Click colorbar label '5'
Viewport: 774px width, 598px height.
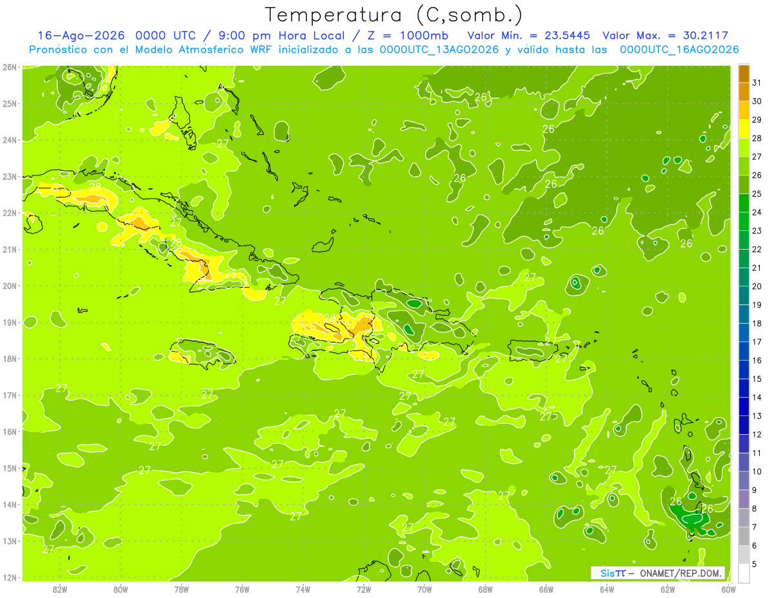tap(755, 564)
